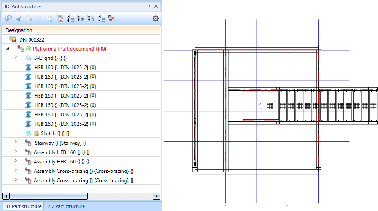The height and width of the screenshot is (211, 378).
Task: Select the 3-D grid {} {} {} row
Action: click(x=51, y=58)
